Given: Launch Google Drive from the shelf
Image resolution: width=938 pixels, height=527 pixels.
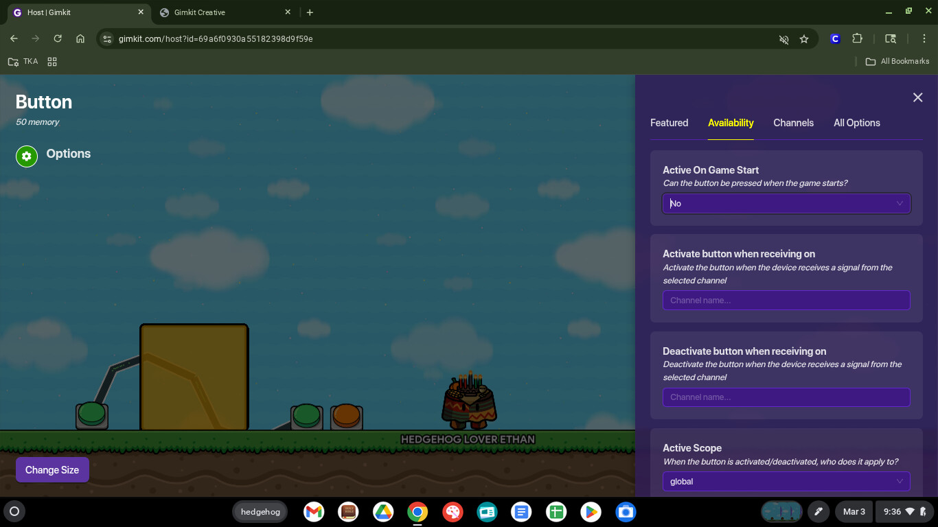Looking at the screenshot, I should 382,512.
